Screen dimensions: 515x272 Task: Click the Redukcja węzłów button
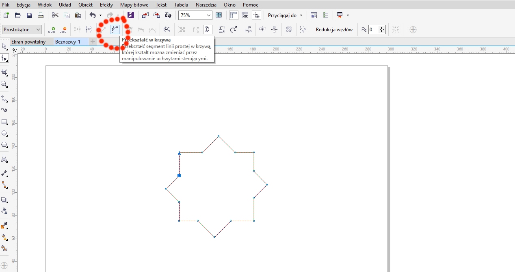tap(334, 30)
